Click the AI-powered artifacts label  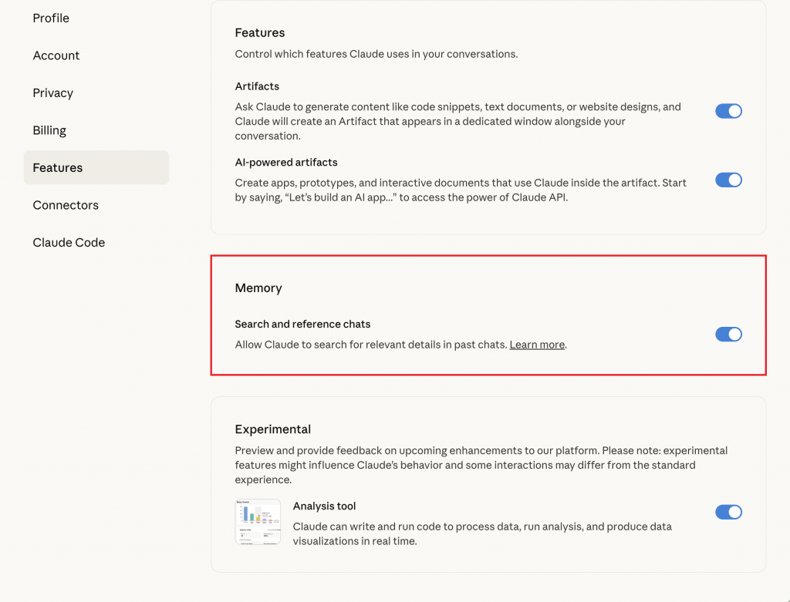pos(286,162)
